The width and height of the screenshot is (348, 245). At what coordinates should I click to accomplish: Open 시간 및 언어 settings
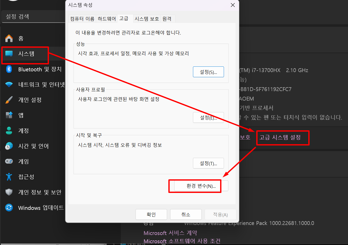pyautogui.click(x=33, y=146)
